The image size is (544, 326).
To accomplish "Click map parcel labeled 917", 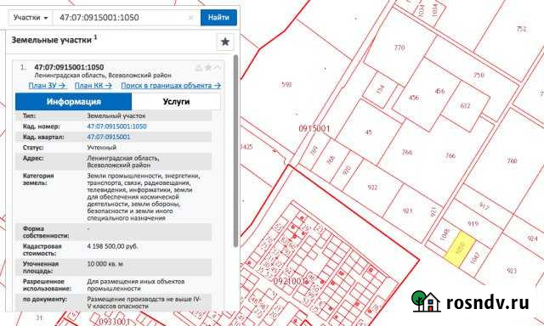I will click(484, 206).
